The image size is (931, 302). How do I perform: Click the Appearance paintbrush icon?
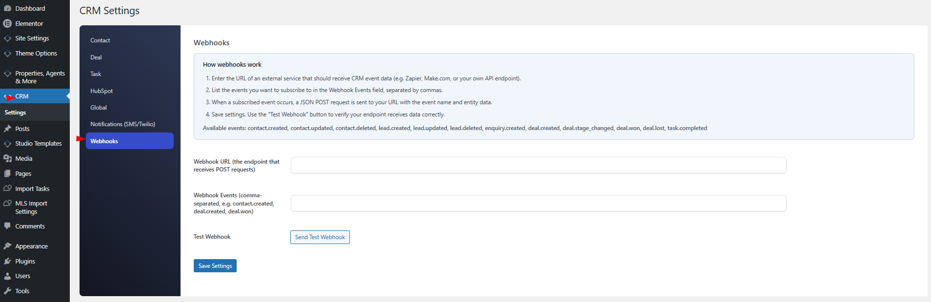(7, 246)
